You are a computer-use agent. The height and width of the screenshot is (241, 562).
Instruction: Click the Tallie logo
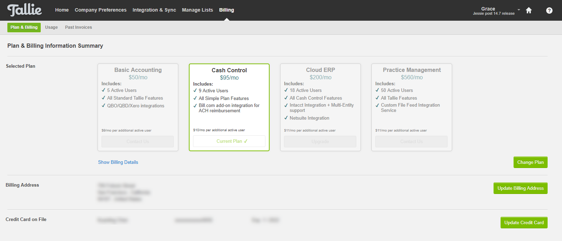click(25, 10)
